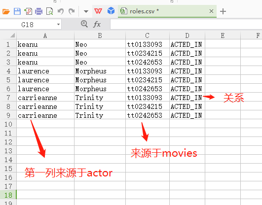This screenshot has width=262, height=205.
Task: Click the blue cube icon tab
Action: [x=111, y=11]
